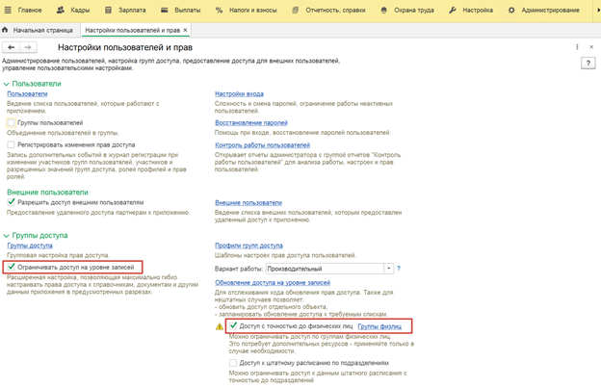The width and height of the screenshot is (601, 388).
Task: Go back with the left arrow button
Action: 12,47
